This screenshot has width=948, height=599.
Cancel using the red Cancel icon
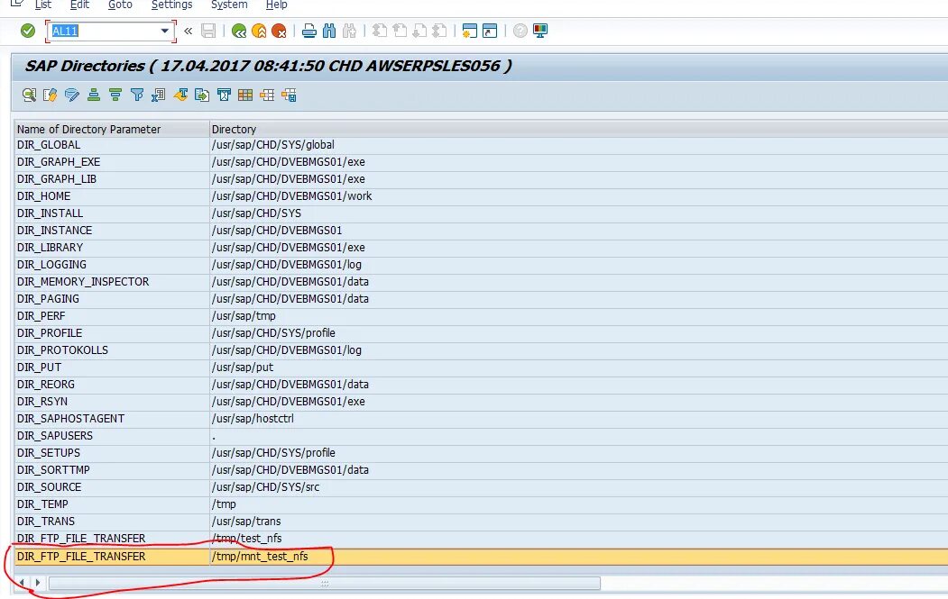(279, 31)
